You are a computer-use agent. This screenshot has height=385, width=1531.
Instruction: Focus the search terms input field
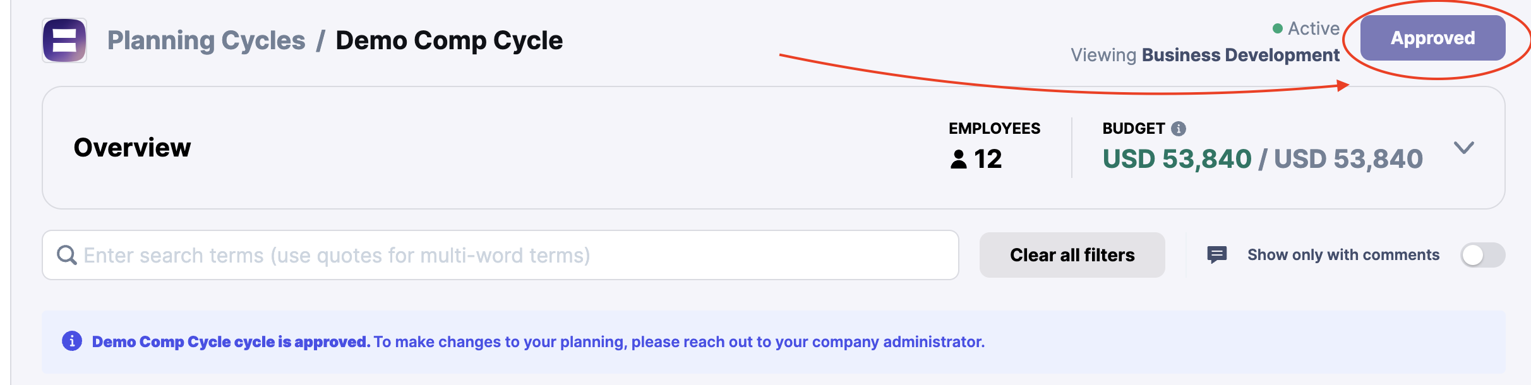click(500, 255)
